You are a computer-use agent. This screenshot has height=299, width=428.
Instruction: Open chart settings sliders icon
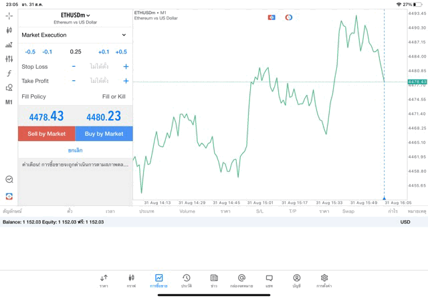9,59
